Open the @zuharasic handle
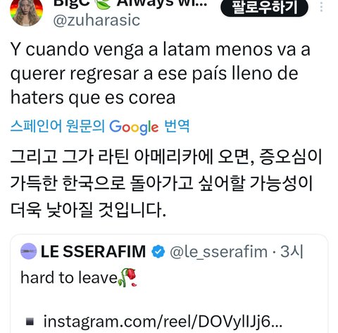The height and width of the screenshot is (333, 338). (96, 20)
